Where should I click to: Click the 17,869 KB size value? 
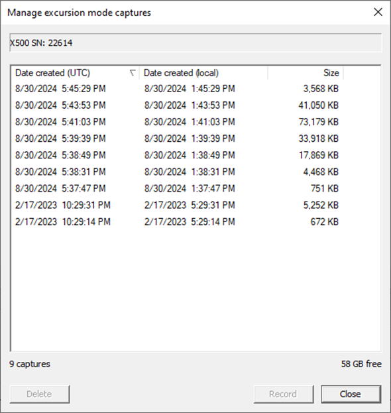pyautogui.click(x=319, y=155)
